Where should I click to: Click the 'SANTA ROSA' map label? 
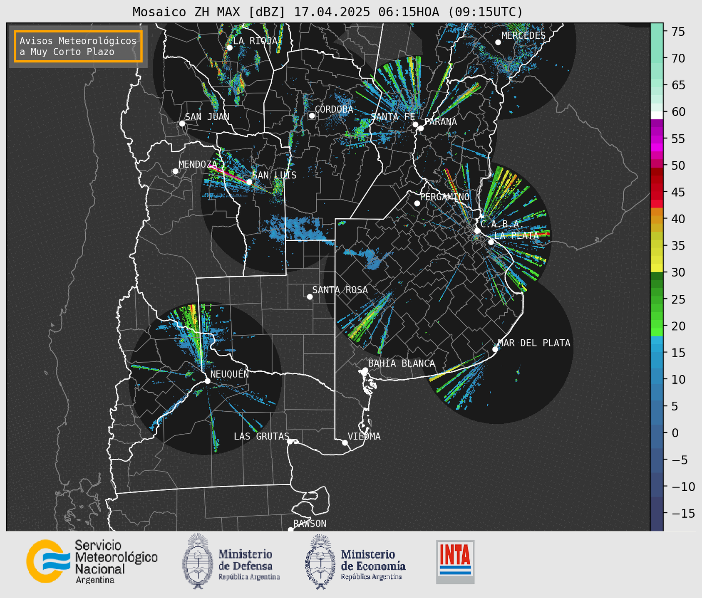(340, 290)
